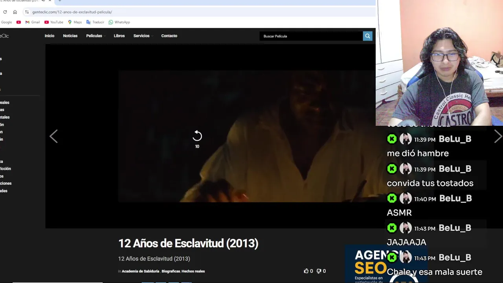
Task: Go to previous slide with left arrow
Action: pos(53,136)
